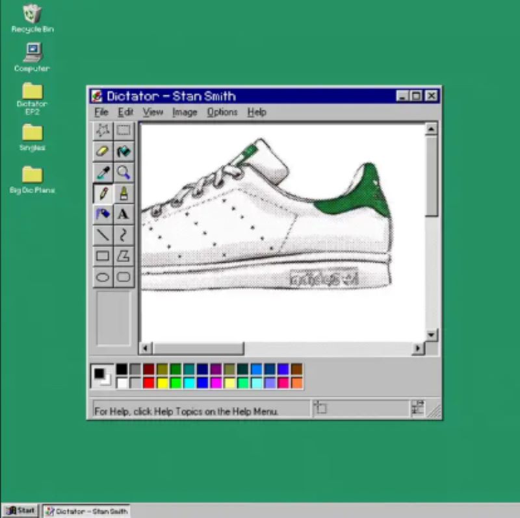The width and height of the screenshot is (520, 518).
Task: Select the Pencil tool
Action: [103, 193]
